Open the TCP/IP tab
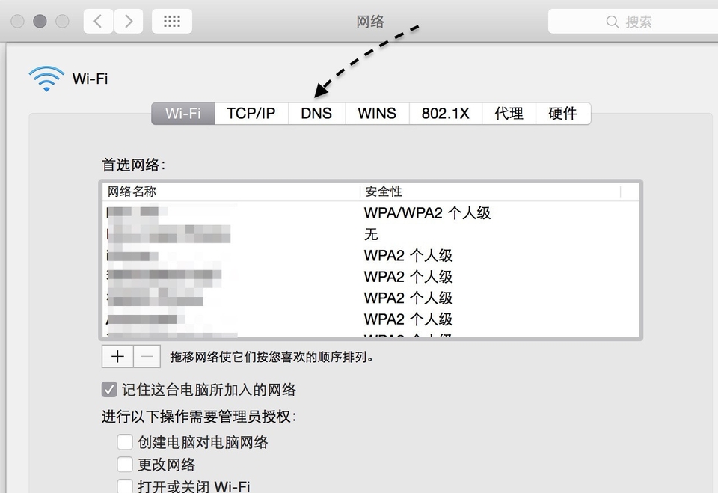 click(x=251, y=113)
